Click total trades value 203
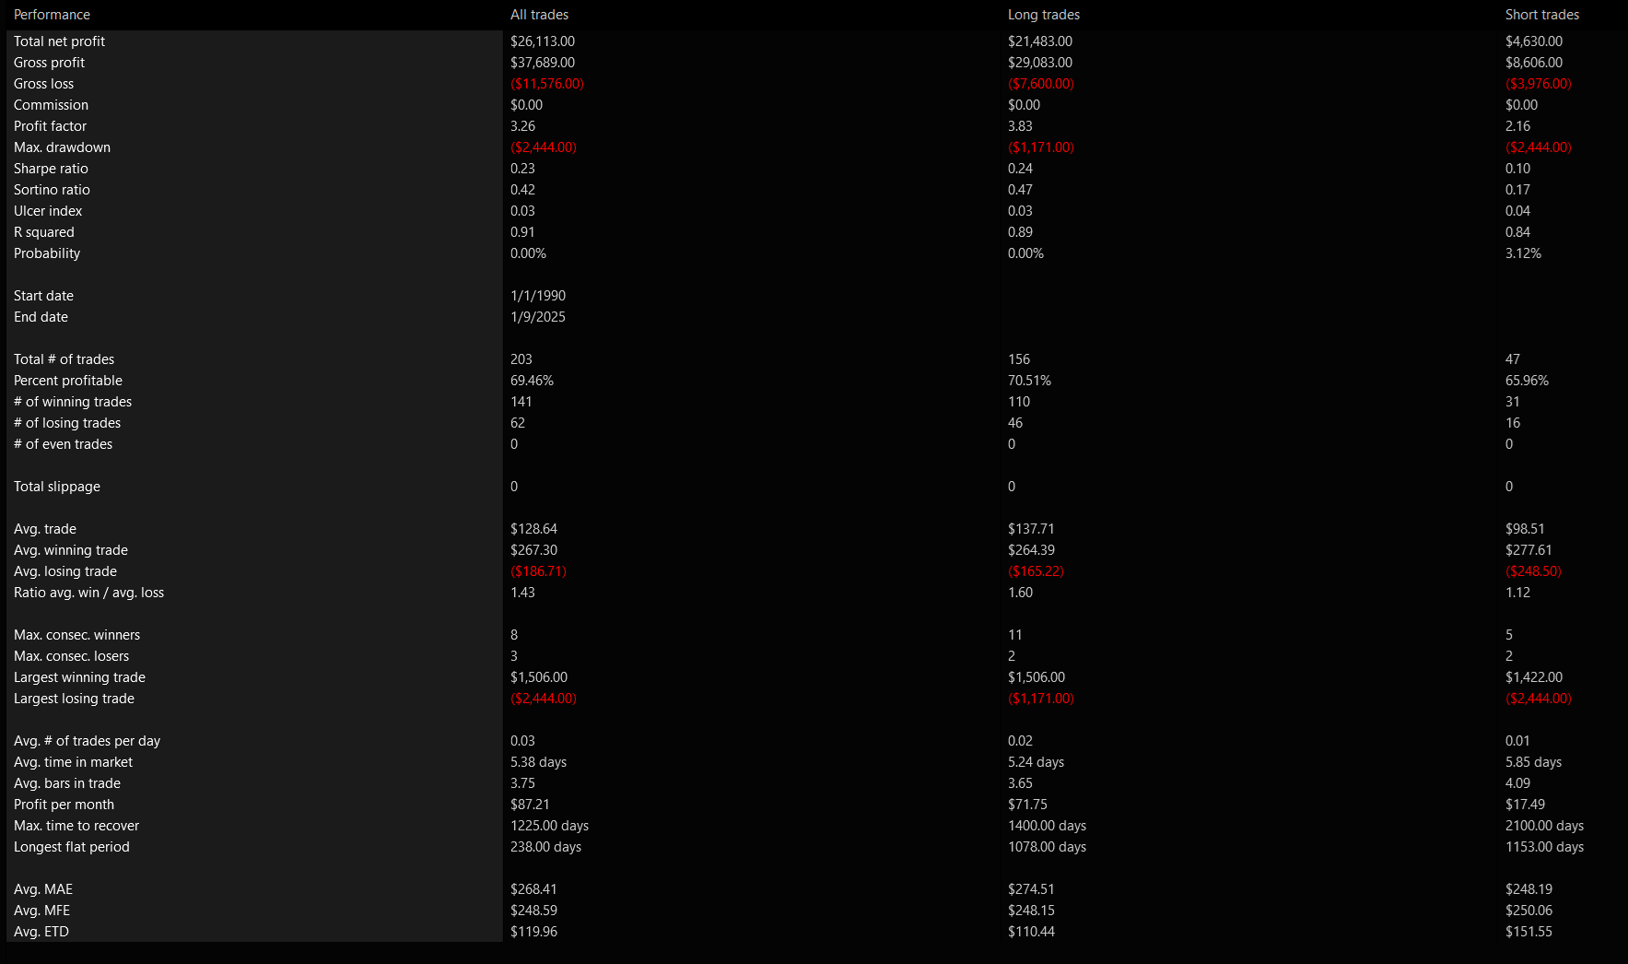1628x964 pixels. pyautogui.click(x=521, y=359)
